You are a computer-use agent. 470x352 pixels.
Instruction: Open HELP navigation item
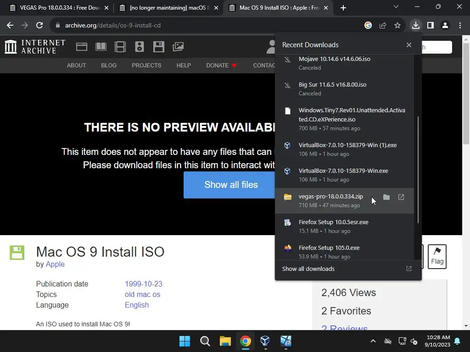tap(184, 65)
